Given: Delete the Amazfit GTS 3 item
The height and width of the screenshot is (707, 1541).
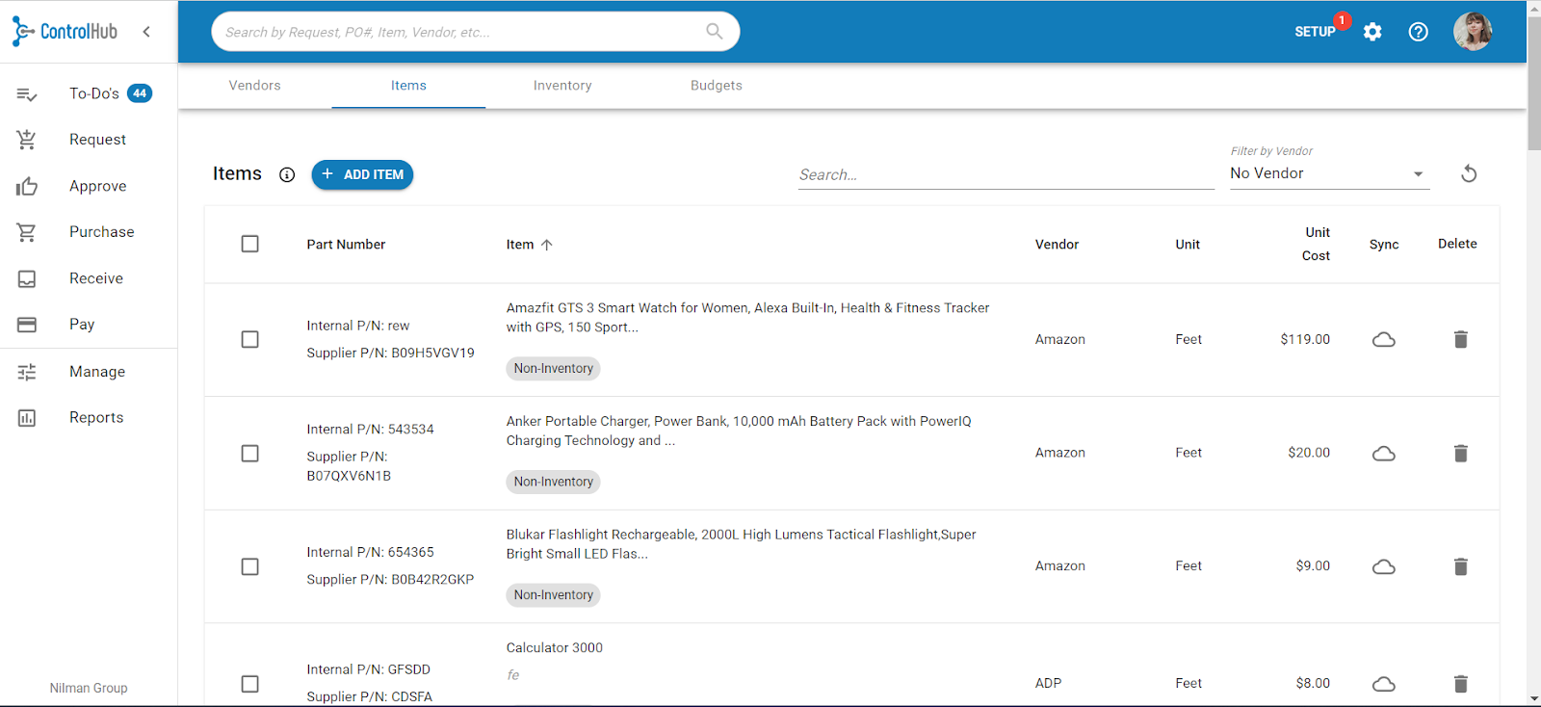Looking at the screenshot, I should tap(1461, 339).
